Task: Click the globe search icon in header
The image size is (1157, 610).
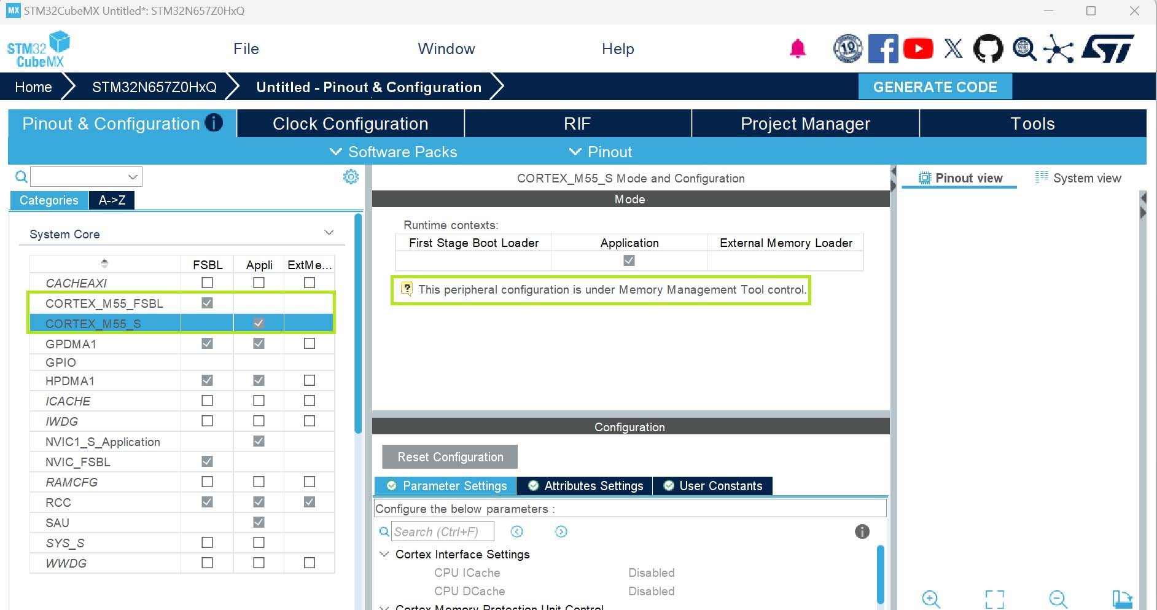Action: [x=1024, y=49]
